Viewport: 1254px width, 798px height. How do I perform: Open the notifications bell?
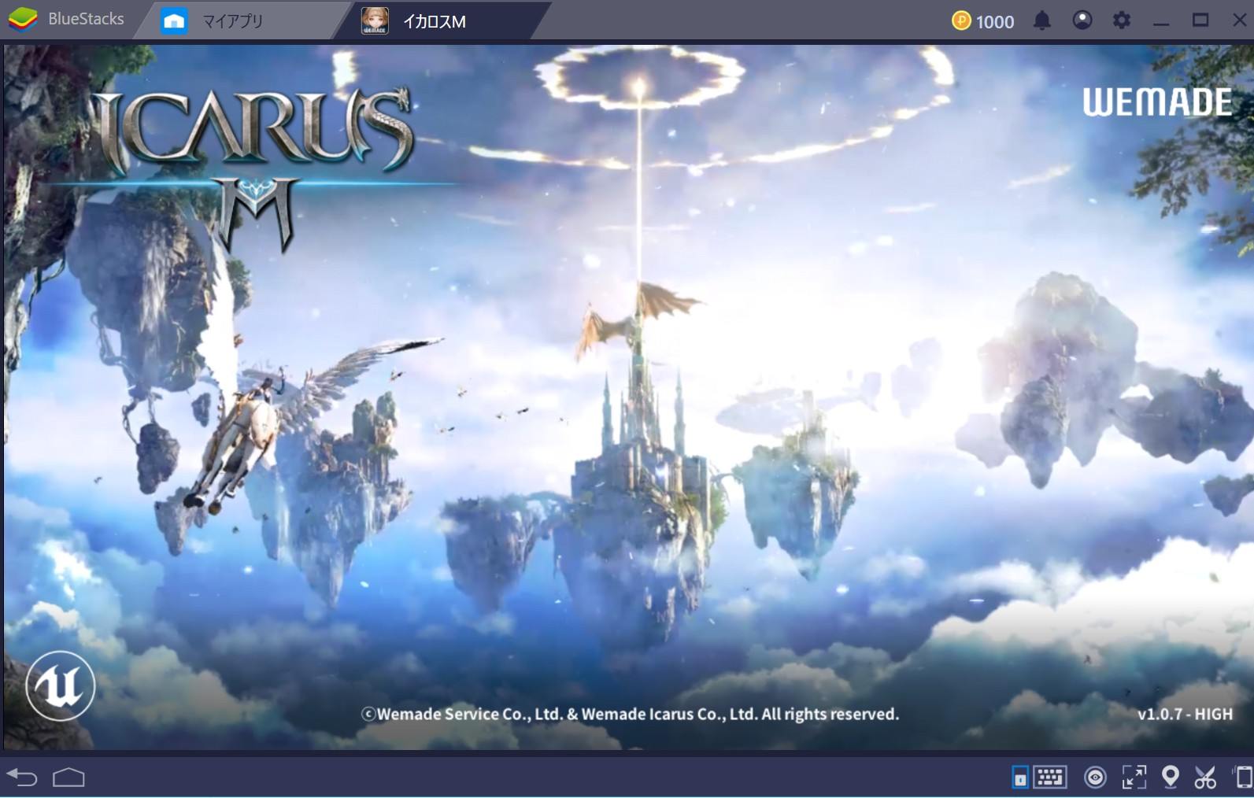pyautogui.click(x=1041, y=20)
